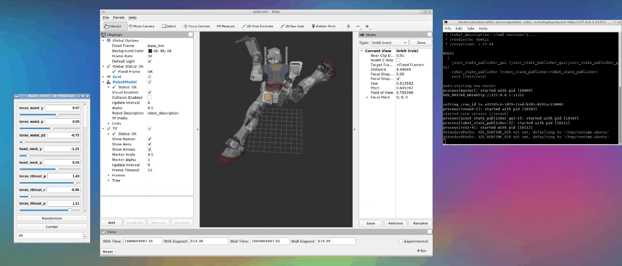Toggle Show Names checkbox

(149, 139)
